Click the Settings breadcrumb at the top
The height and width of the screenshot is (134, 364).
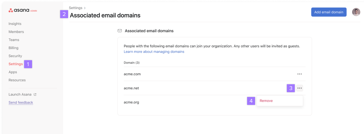(x=75, y=8)
